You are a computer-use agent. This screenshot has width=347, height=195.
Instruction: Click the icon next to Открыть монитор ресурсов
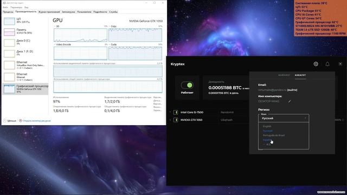pos(21,121)
